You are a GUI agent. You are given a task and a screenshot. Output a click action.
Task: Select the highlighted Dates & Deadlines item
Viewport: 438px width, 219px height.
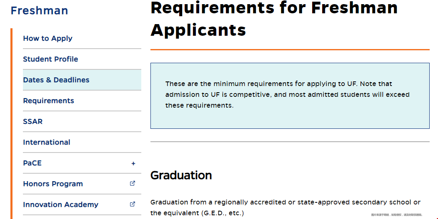(82, 80)
